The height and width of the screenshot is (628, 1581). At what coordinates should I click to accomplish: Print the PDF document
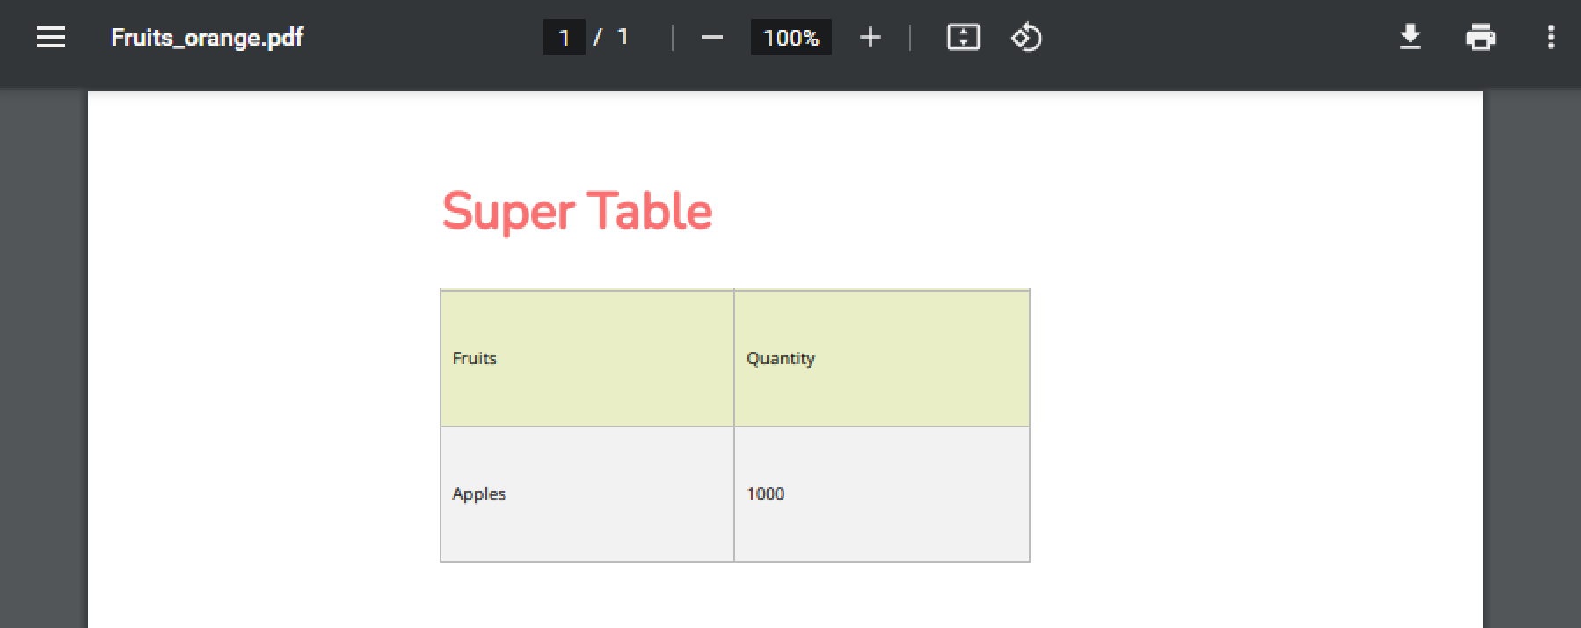click(x=1481, y=38)
